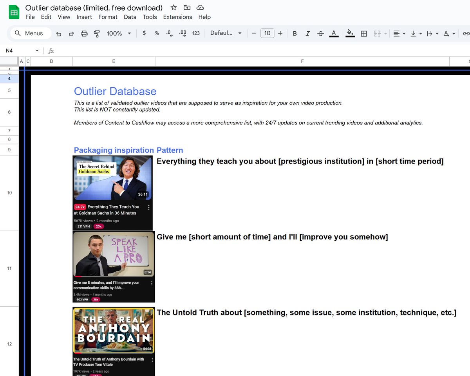
Task: Print the spreadsheet using the printer icon
Action: point(84,34)
